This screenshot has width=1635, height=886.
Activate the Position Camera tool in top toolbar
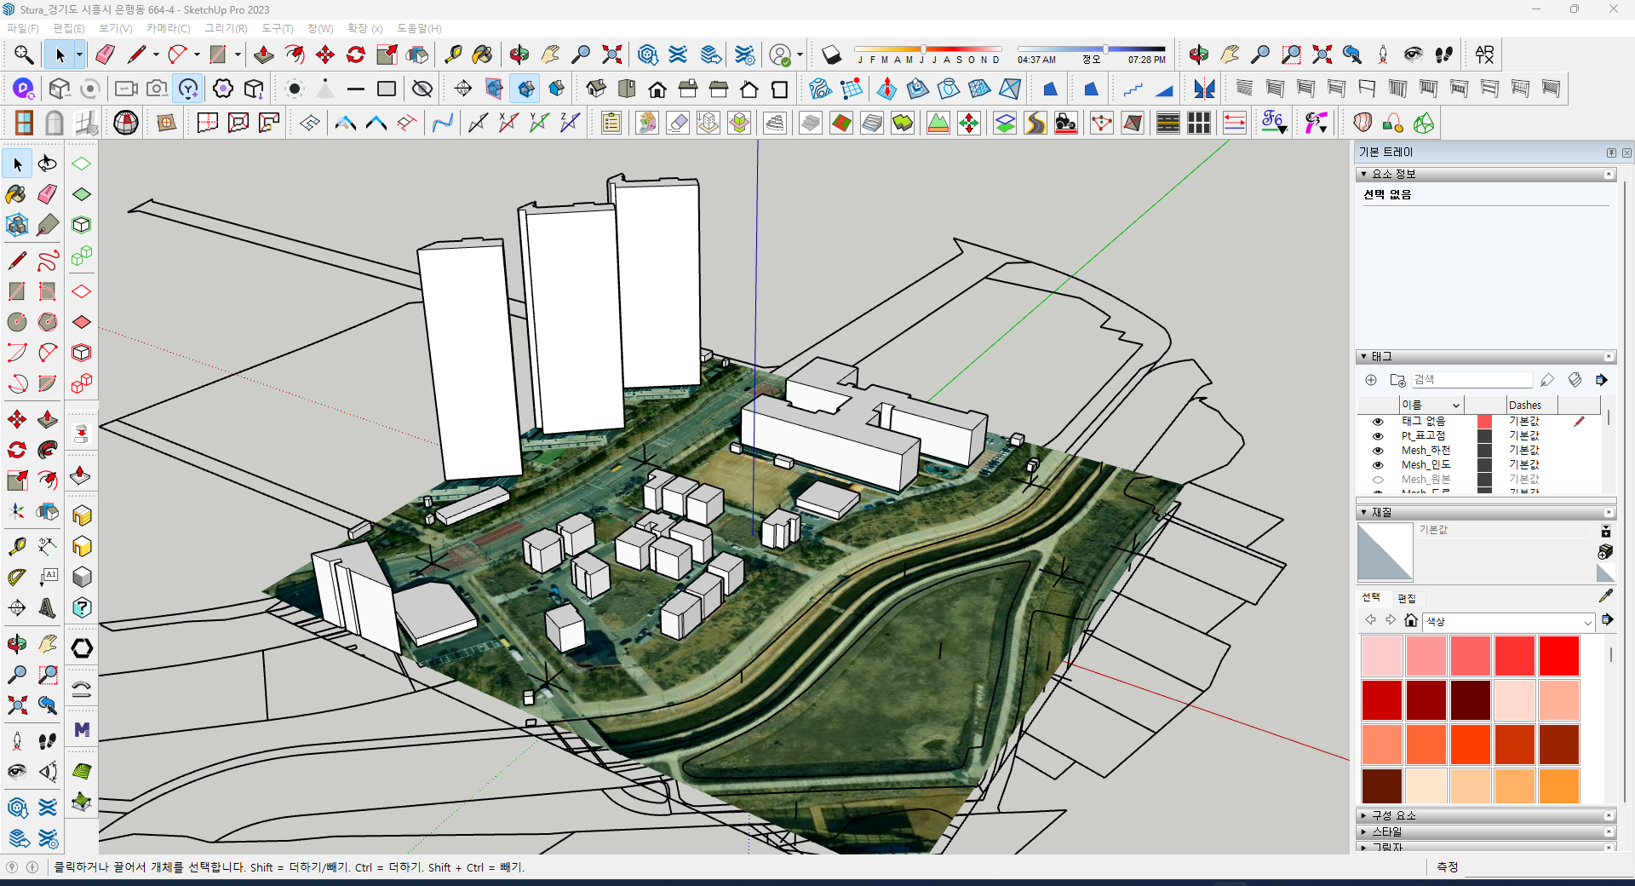click(1383, 55)
